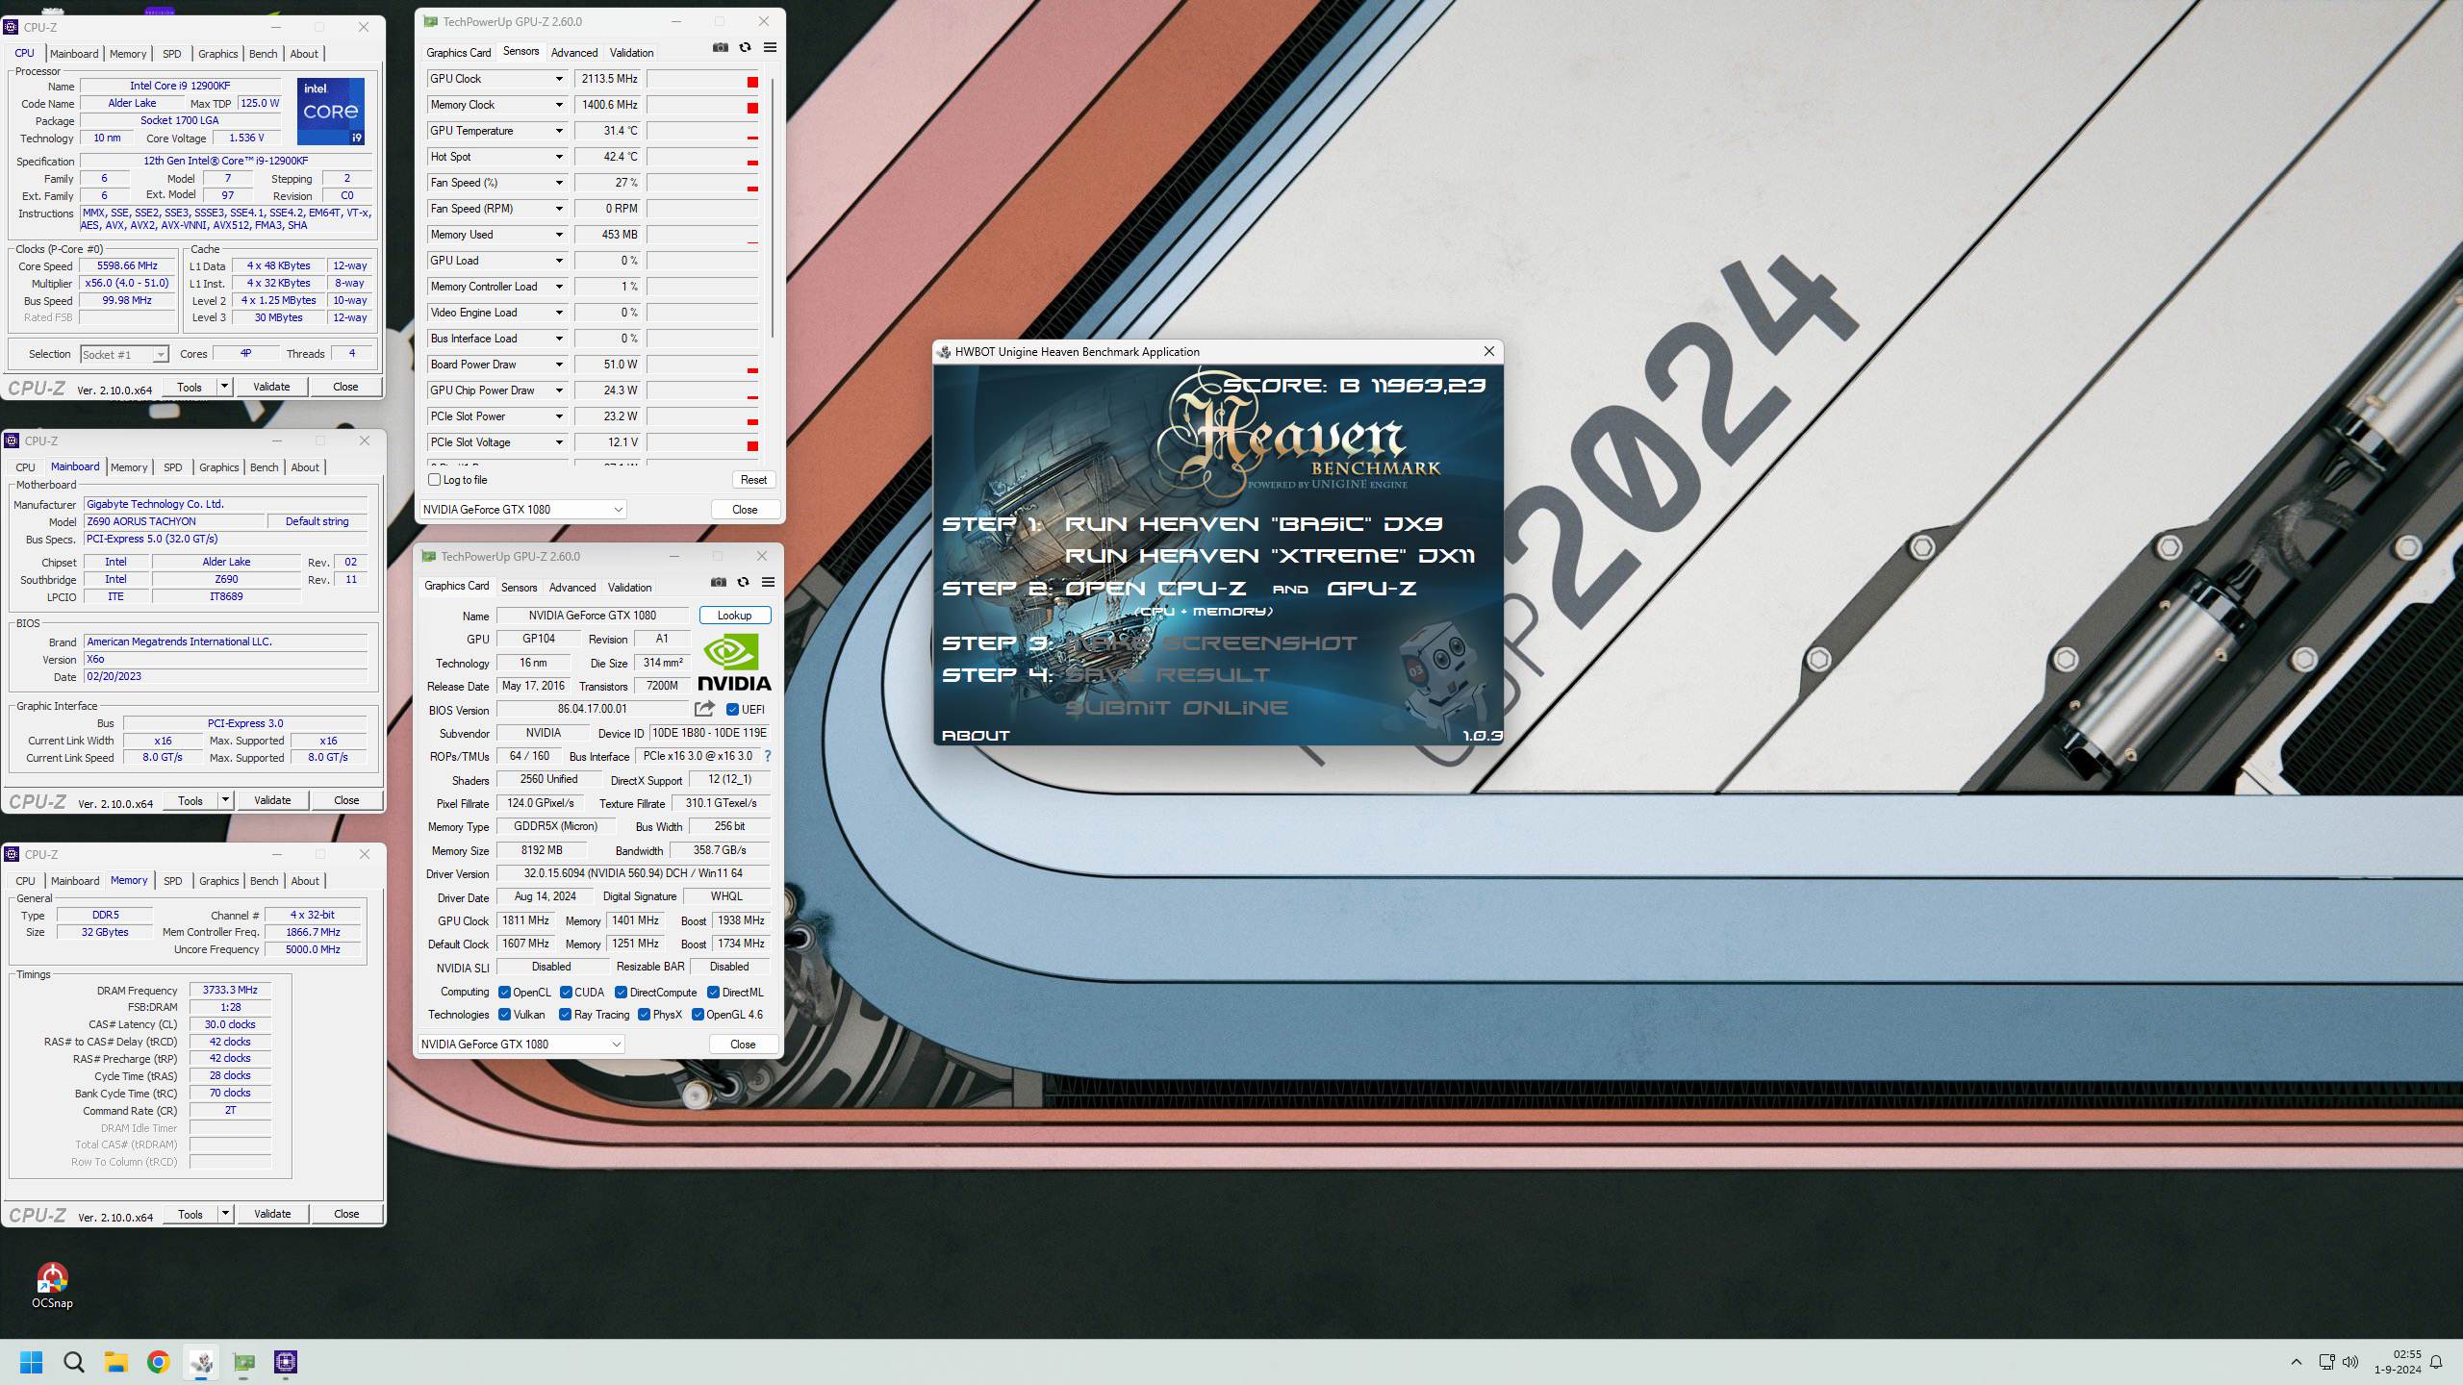
Task: Open the Sensors tab in lower GPU-Z window
Action: coord(519,588)
